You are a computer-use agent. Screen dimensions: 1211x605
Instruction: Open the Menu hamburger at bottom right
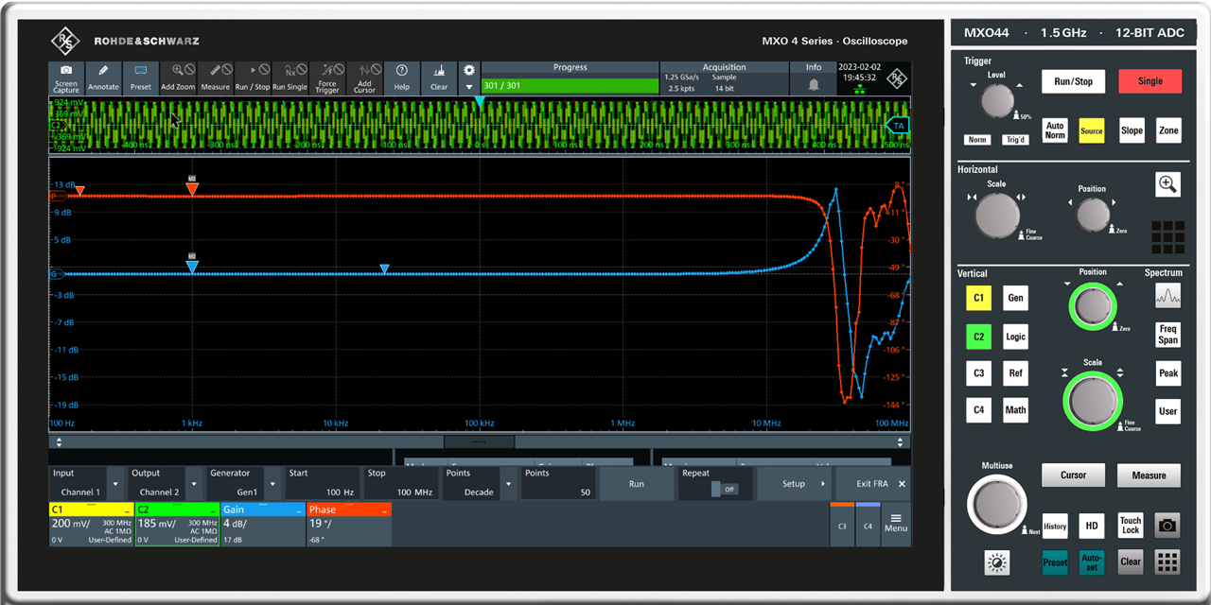tap(895, 522)
